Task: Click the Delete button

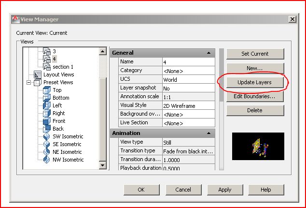Action: [255, 110]
